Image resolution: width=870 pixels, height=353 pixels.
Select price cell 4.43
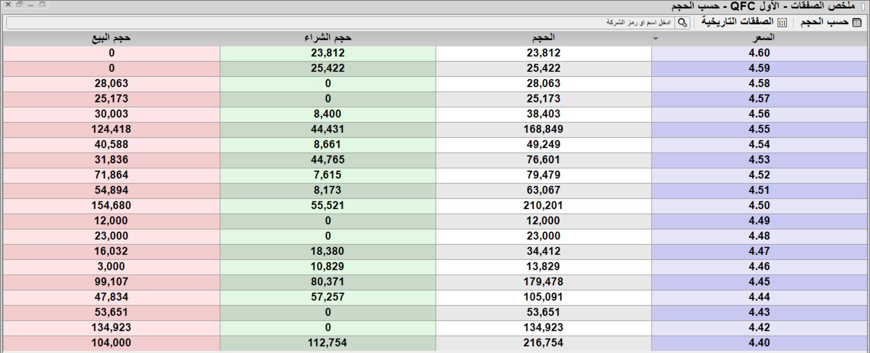point(759,313)
